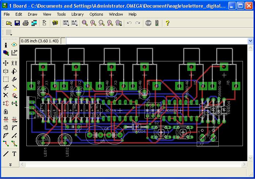255x179 pixels.
Task: Open the File menu
Action: (7, 15)
